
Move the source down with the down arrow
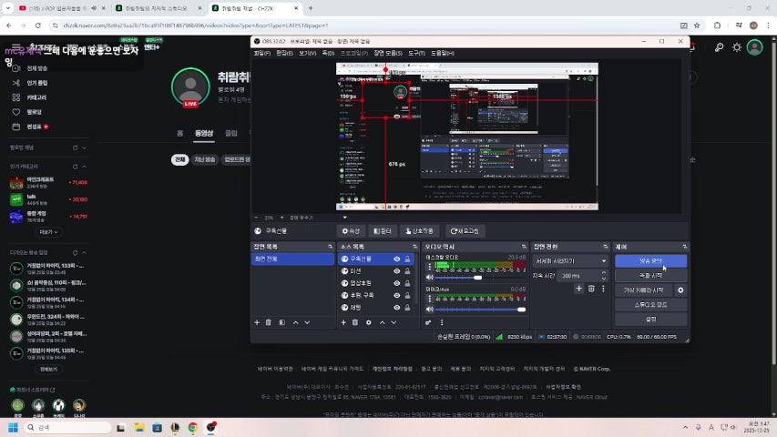click(x=394, y=322)
